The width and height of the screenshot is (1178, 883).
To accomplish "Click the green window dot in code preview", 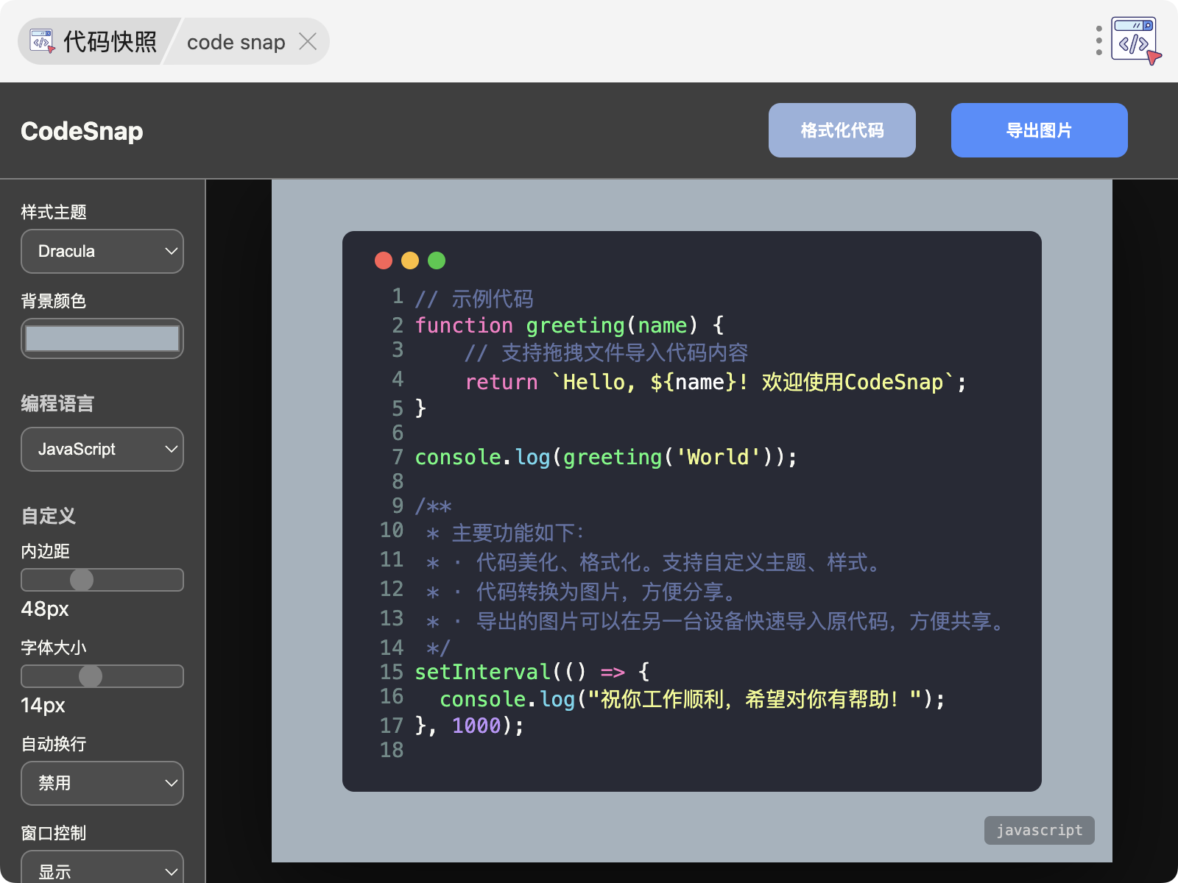I will tap(437, 260).
